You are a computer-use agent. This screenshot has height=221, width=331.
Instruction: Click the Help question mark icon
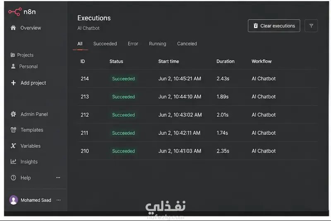pyautogui.click(x=13, y=178)
